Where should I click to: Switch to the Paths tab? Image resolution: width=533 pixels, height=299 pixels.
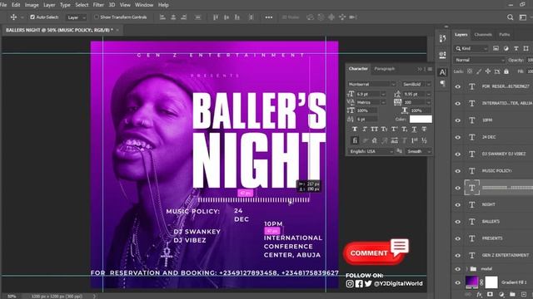tap(504, 35)
